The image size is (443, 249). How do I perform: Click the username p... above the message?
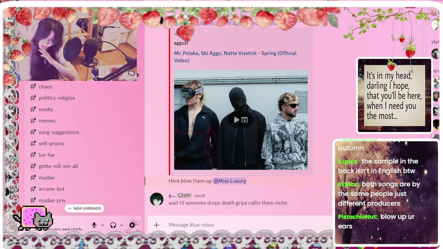coord(172,196)
